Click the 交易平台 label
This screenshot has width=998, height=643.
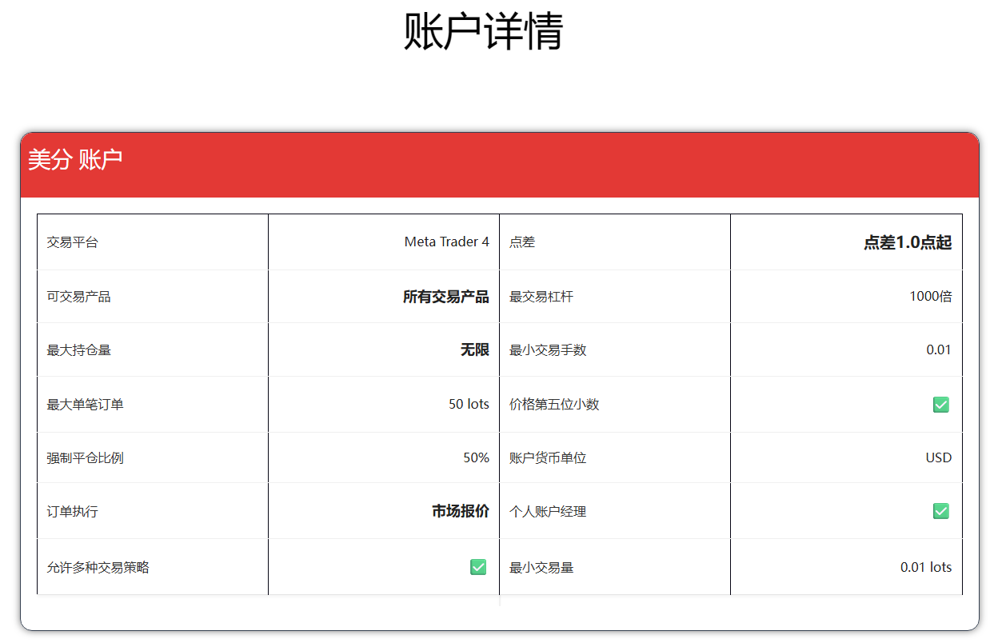[x=73, y=242]
